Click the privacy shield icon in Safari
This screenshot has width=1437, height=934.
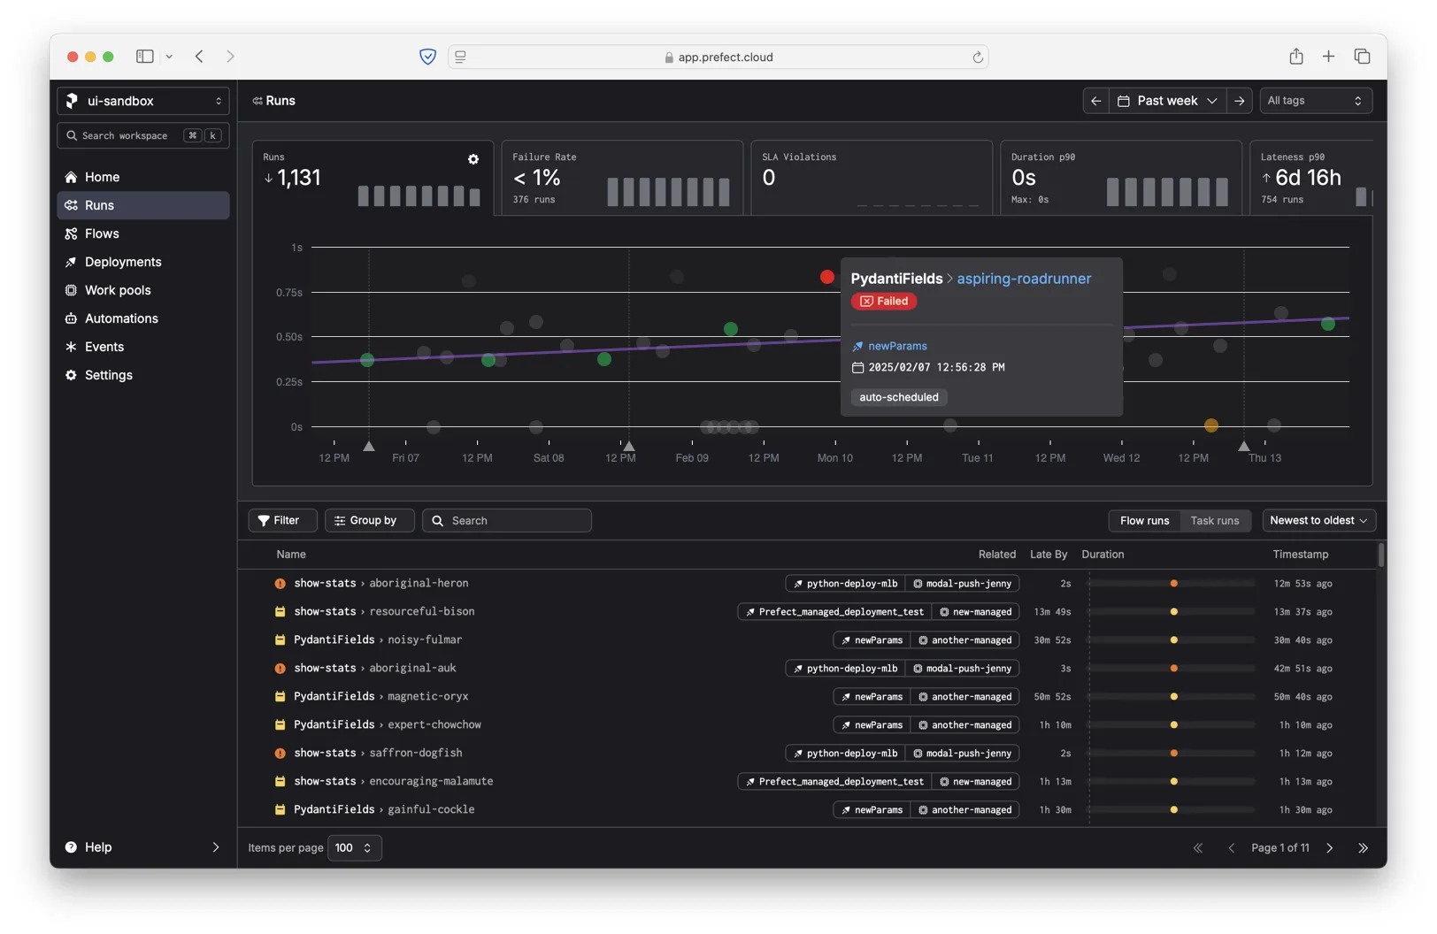tap(427, 57)
